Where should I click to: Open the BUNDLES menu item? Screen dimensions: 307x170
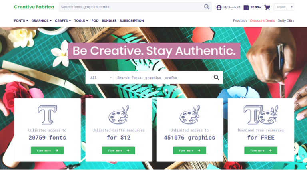109,20
